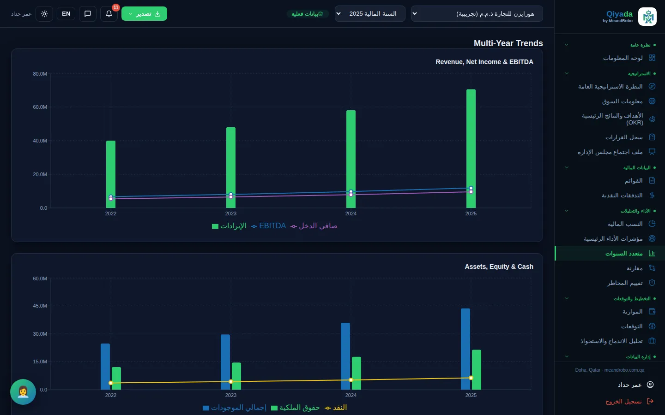The height and width of the screenshot is (415, 665).
Task: Click the Qiyada logo icon
Action: click(647, 17)
